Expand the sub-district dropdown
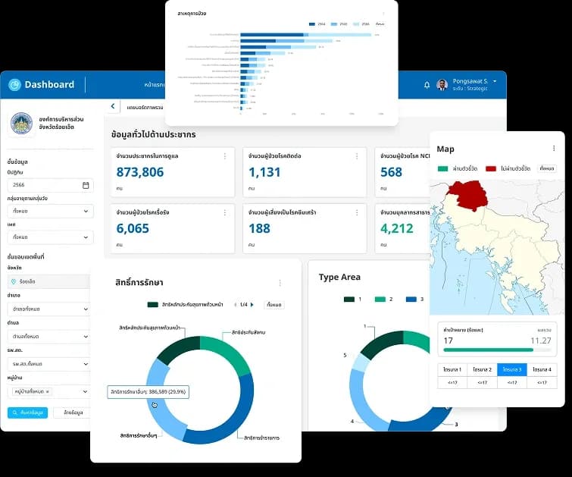The image size is (572, 477). (49, 337)
